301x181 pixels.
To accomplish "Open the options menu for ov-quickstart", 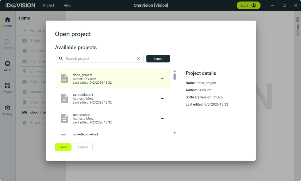I will pos(163,98).
